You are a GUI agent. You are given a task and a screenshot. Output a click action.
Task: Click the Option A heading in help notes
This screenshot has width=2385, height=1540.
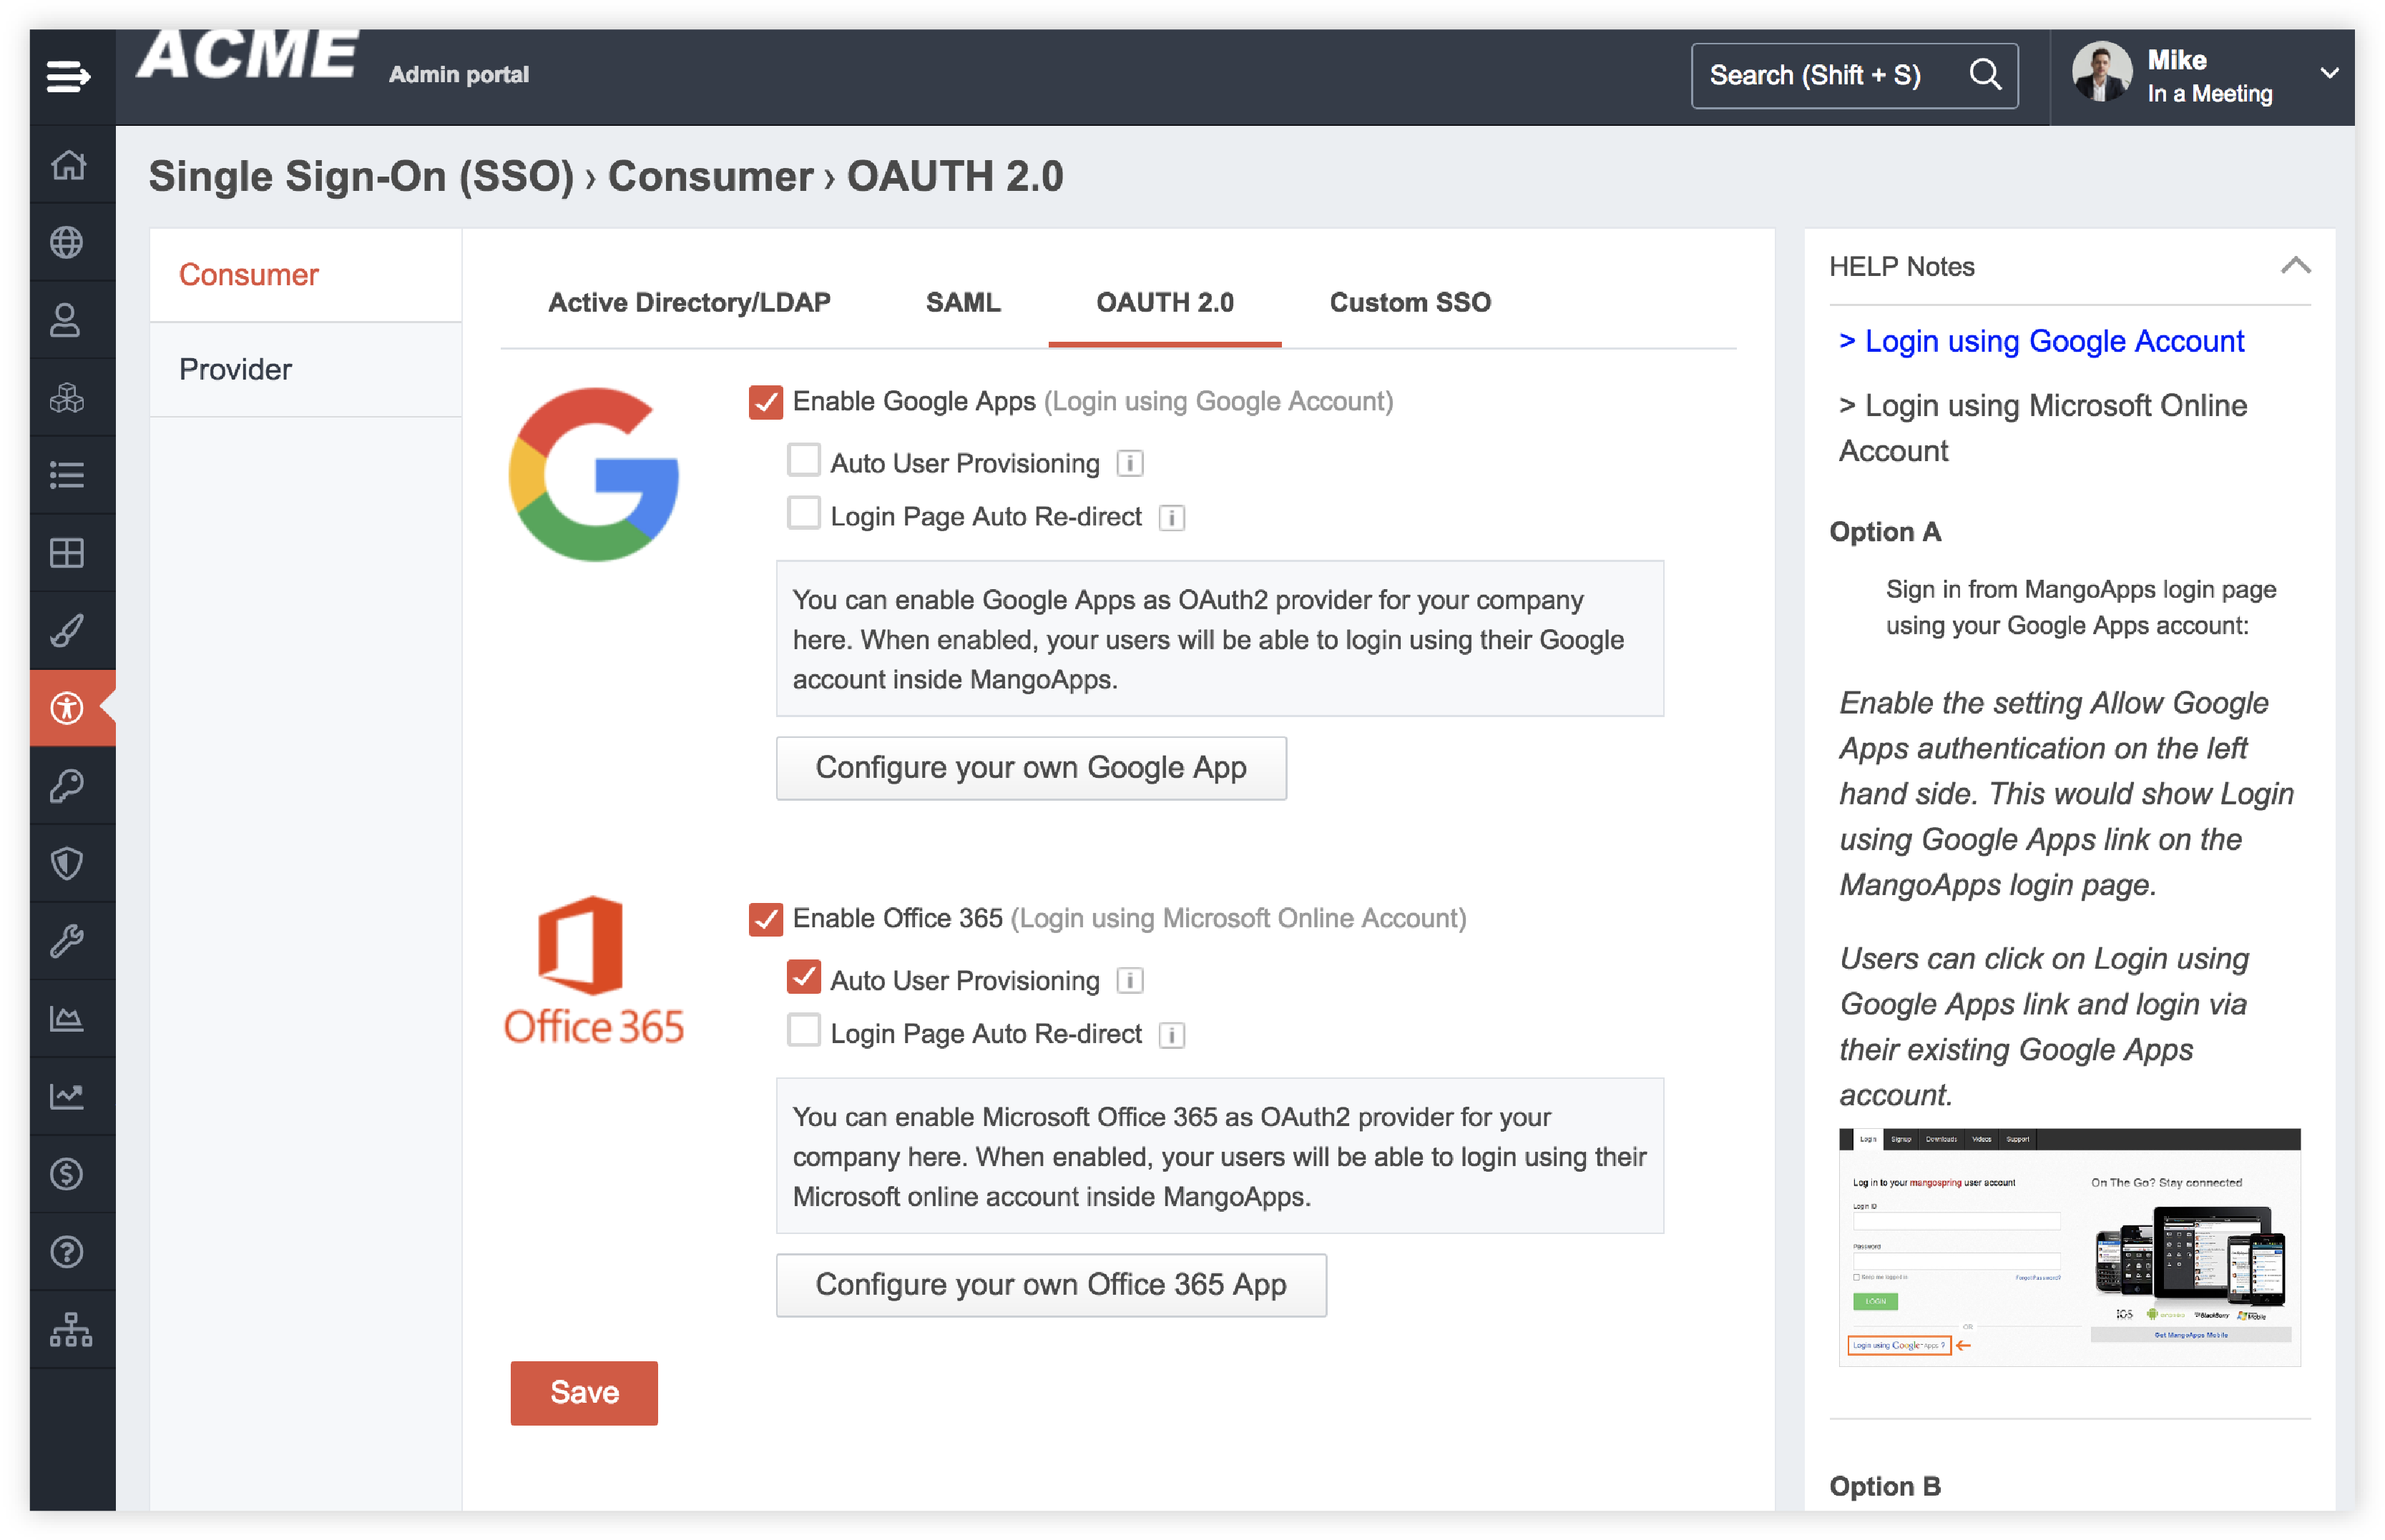click(1885, 532)
